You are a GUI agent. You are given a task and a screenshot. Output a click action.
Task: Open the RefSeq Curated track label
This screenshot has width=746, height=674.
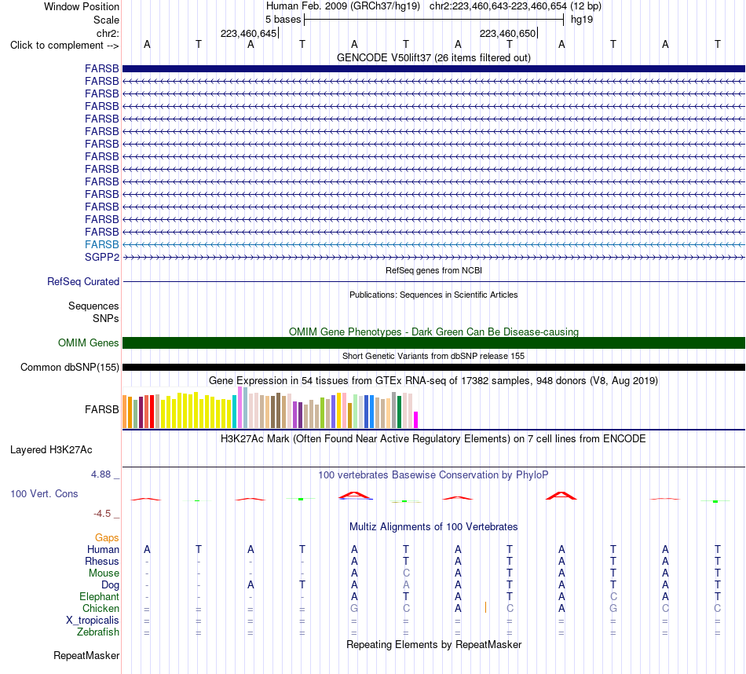pyautogui.click(x=82, y=282)
